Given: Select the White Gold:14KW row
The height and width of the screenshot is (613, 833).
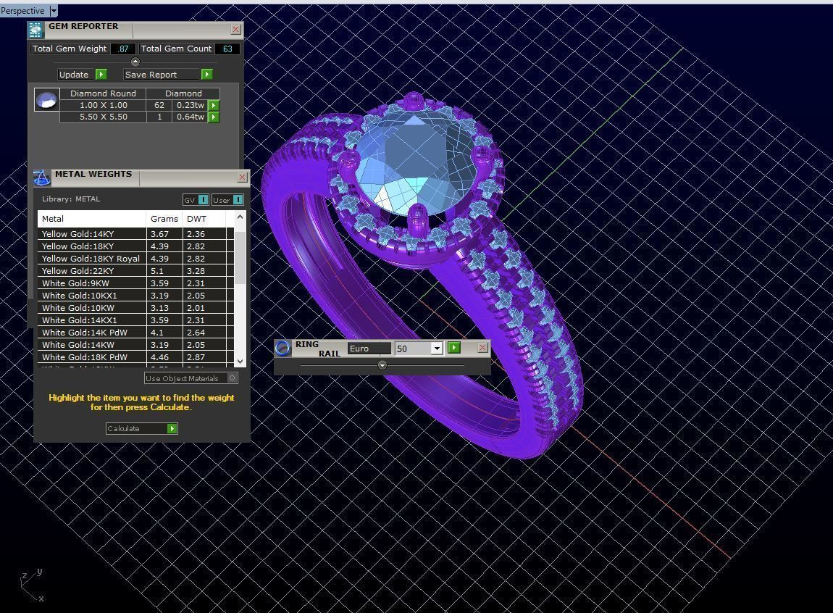Looking at the screenshot, I should (x=135, y=345).
